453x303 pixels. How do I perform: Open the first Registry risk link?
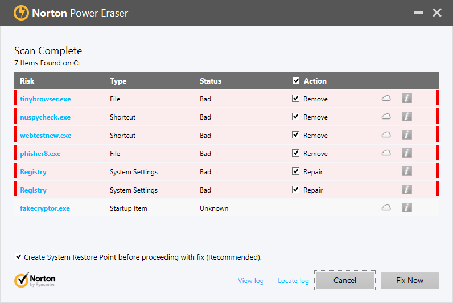(x=33, y=172)
